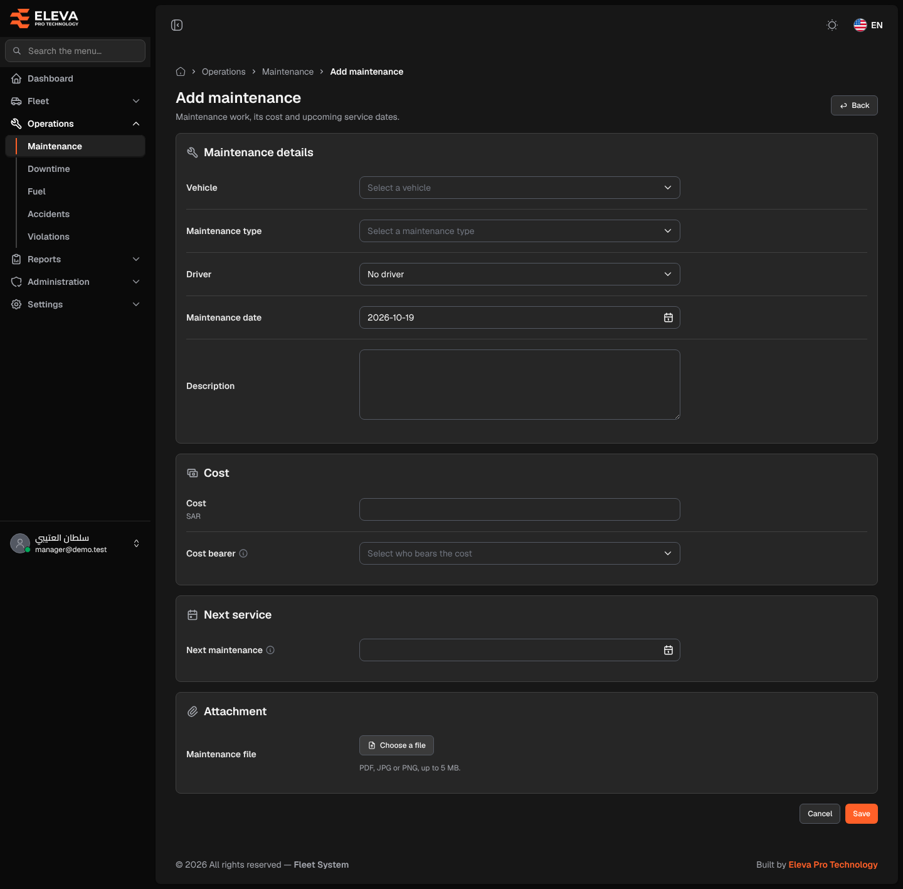Open calendar picker for Maintenance date
This screenshot has height=889, width=903.
(668, 317)
